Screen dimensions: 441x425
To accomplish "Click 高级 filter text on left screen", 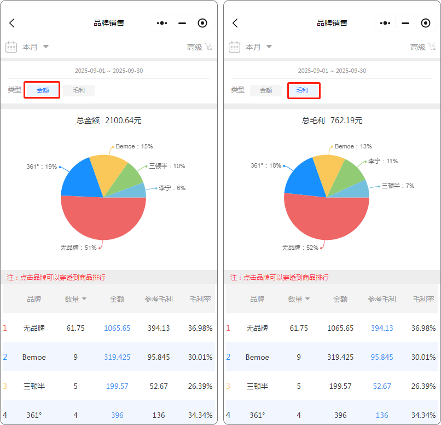I will [x=195, y=47].
